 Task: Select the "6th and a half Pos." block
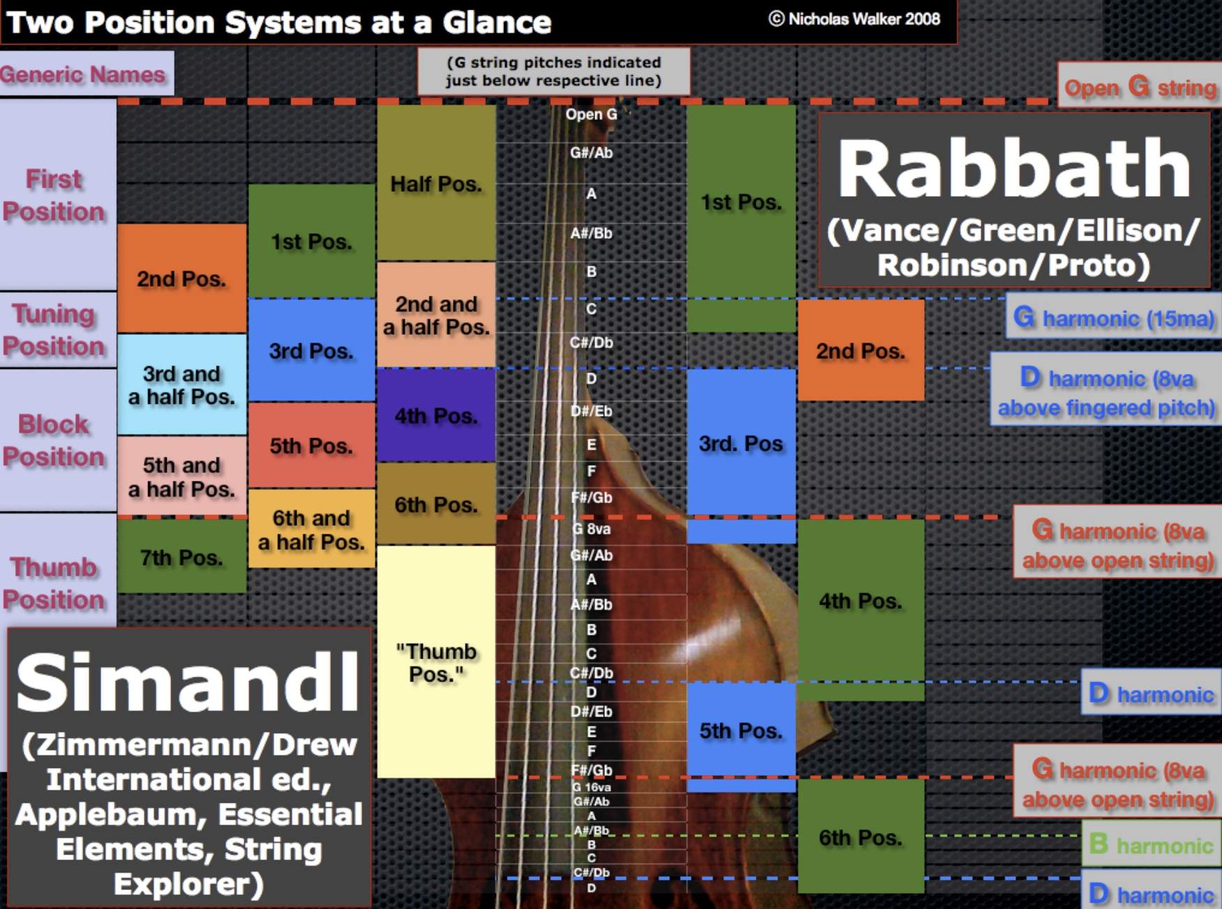(311, 529)
